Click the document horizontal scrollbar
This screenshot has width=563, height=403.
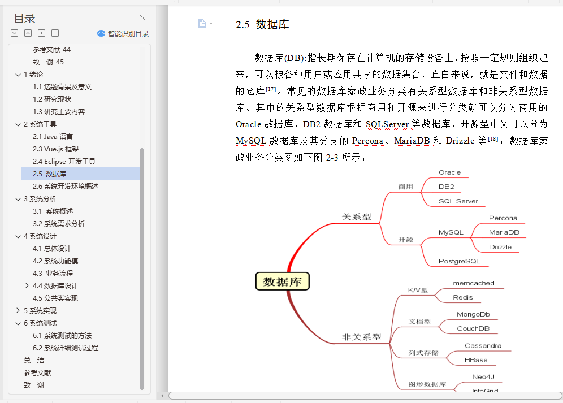click(x=365, y=396)
